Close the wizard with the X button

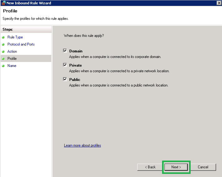pyautogui.click(x=219, y=3)
